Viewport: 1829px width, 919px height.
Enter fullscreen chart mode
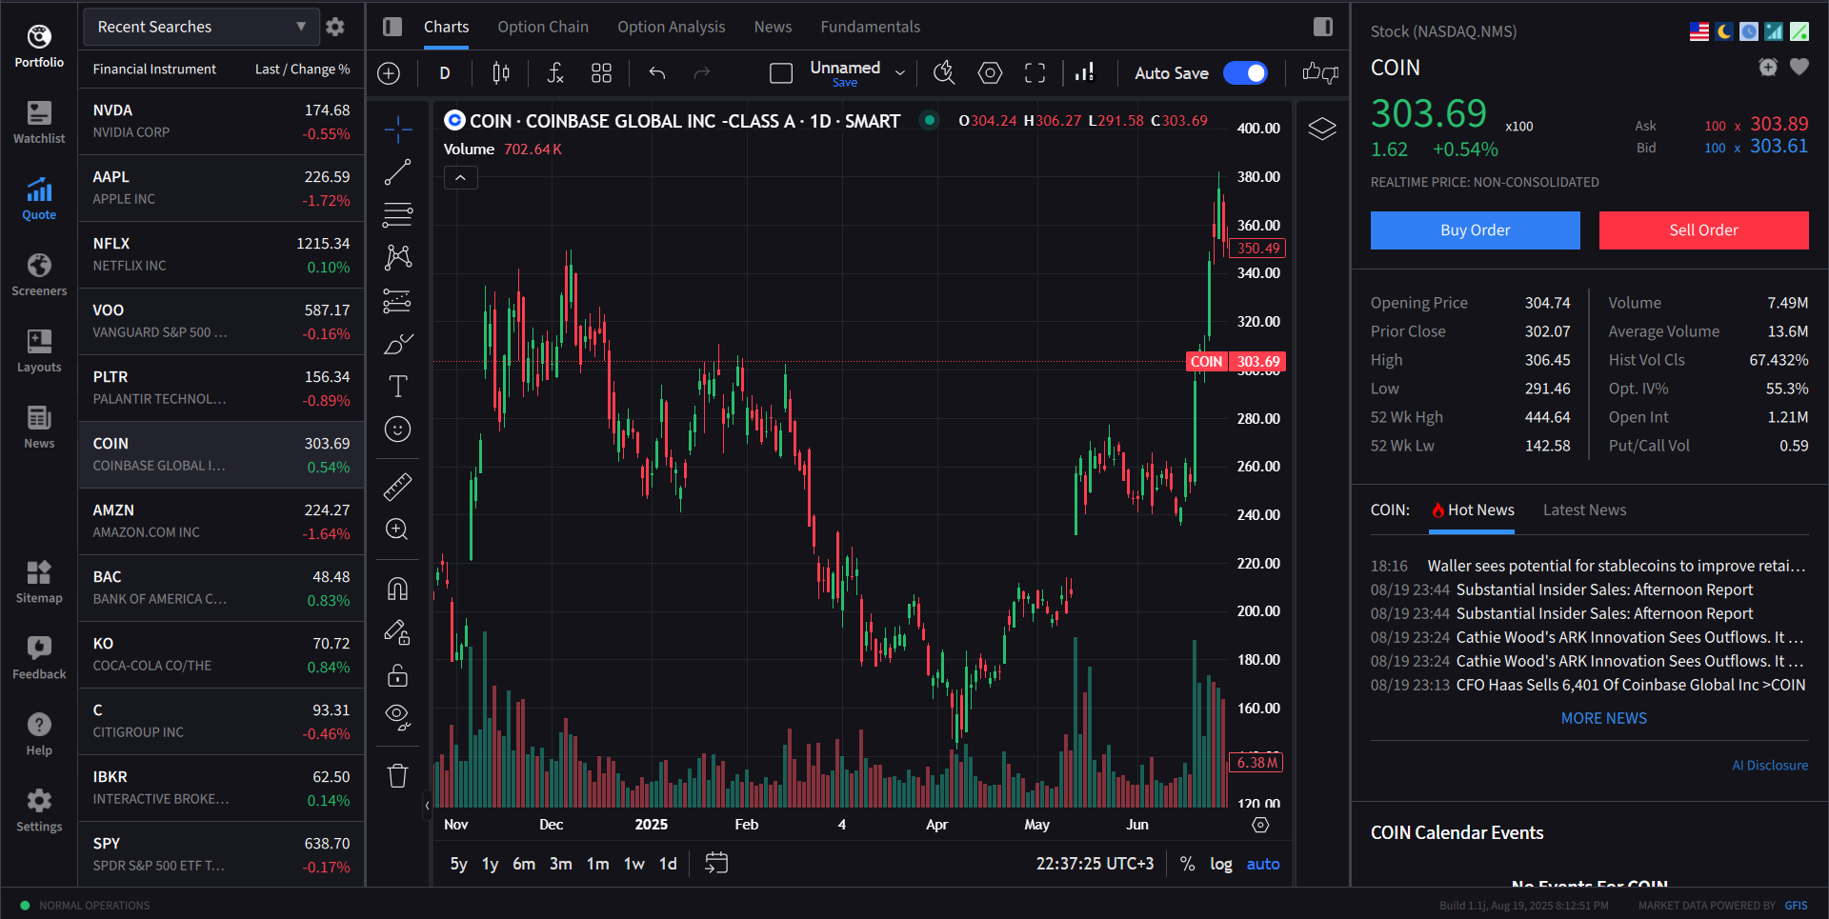click(x=1035, y=73)
